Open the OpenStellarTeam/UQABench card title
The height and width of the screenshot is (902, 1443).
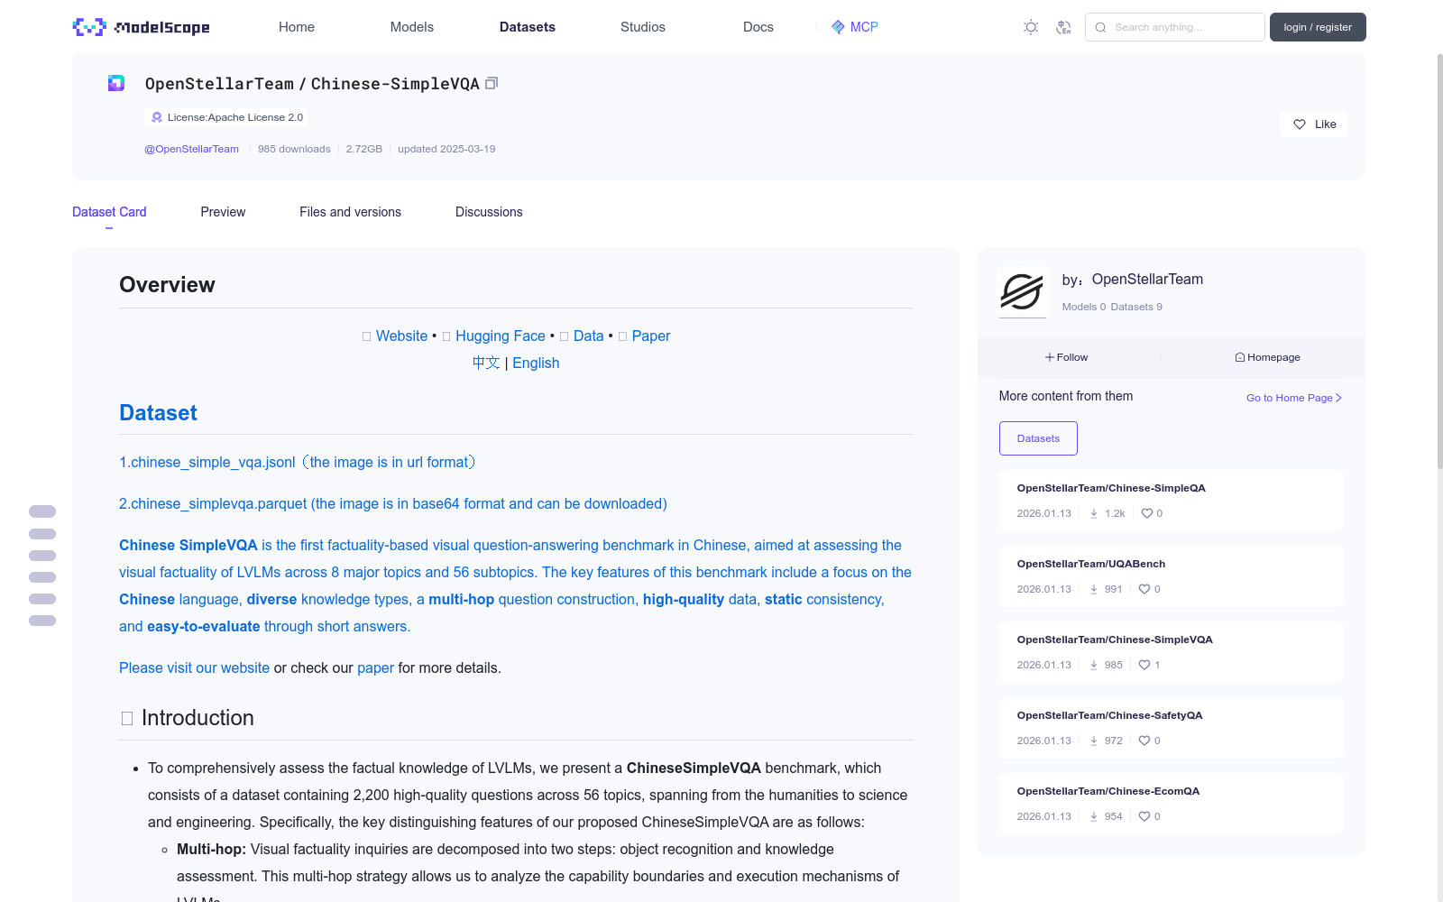[x=1091, y=564]
